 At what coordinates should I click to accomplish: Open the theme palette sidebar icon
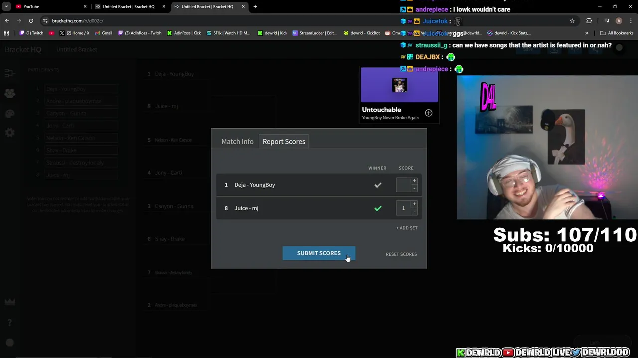pyautogui.click(x=9, y=114)
